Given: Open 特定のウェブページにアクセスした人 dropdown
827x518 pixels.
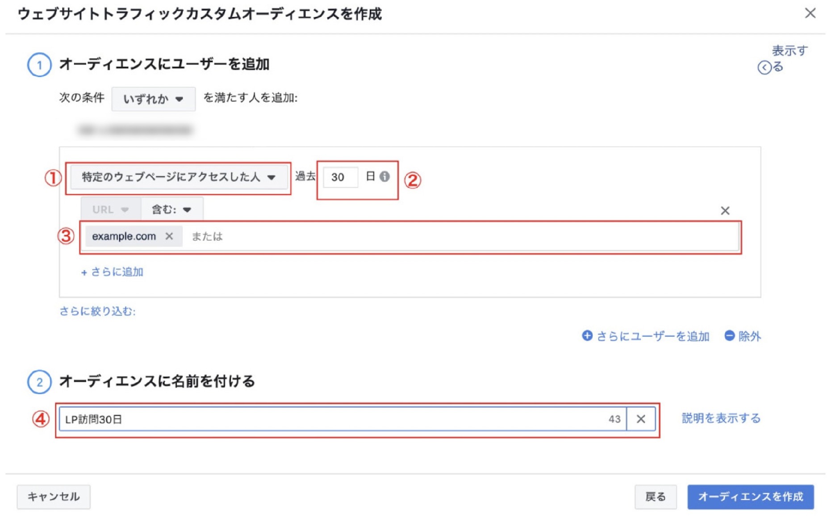Looking at the screenshot, I should (x=178, y=177).
